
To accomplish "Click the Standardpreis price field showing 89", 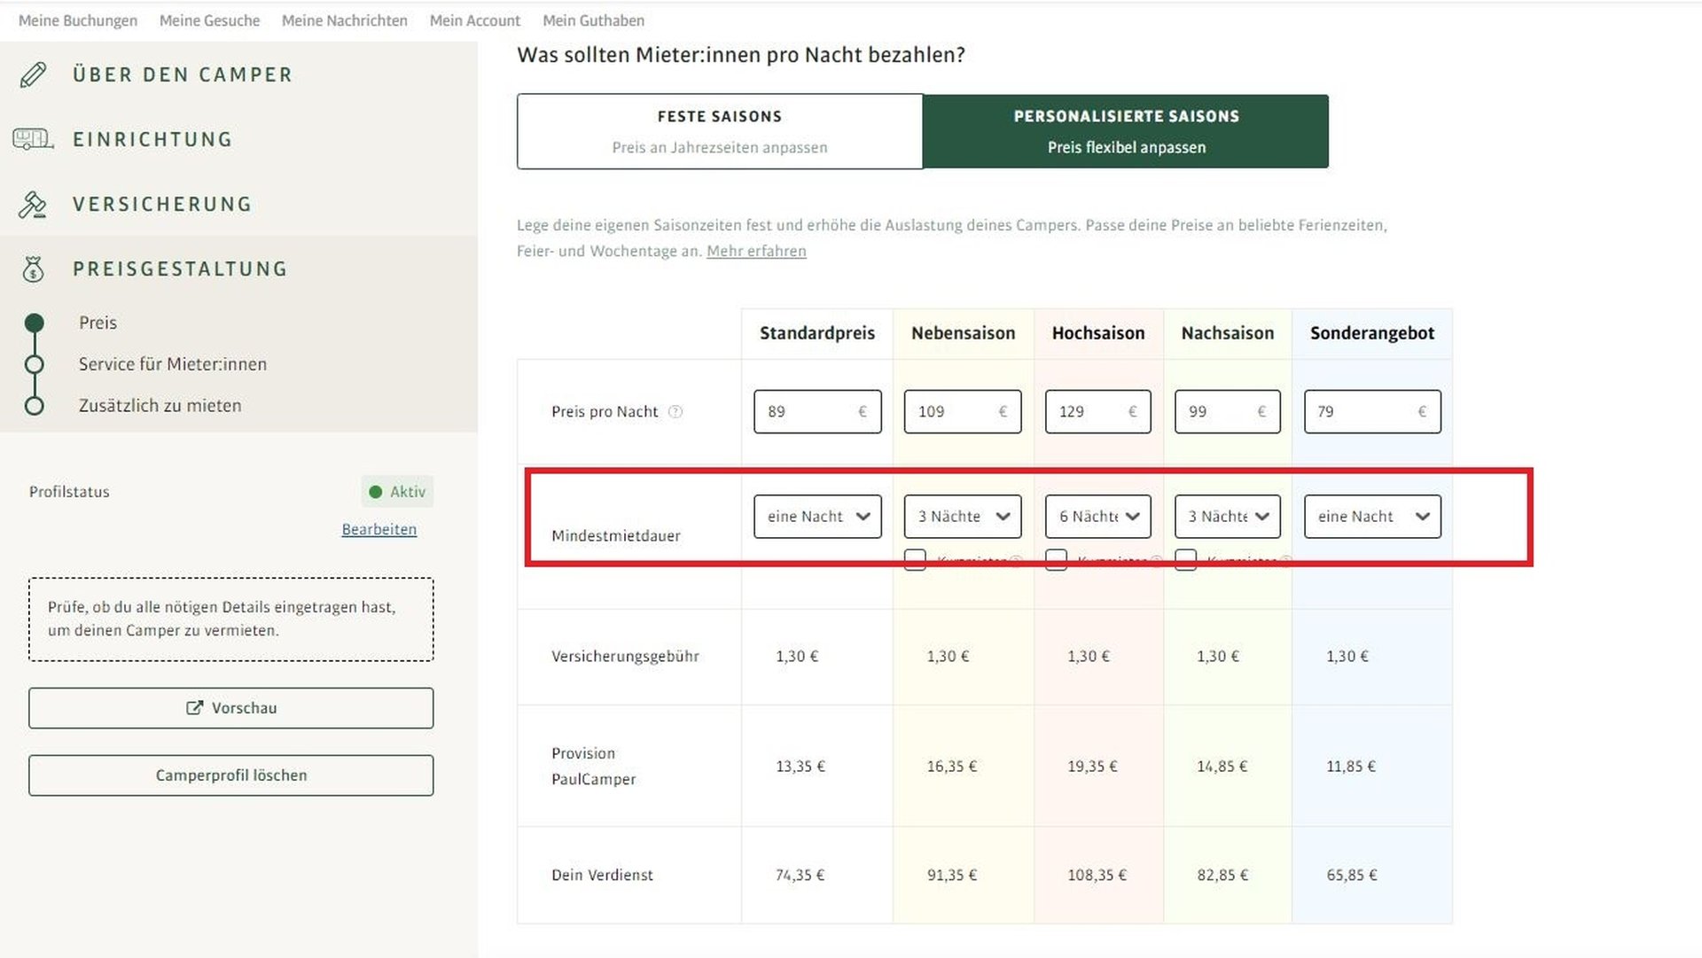I will click(x=817, y=412).
